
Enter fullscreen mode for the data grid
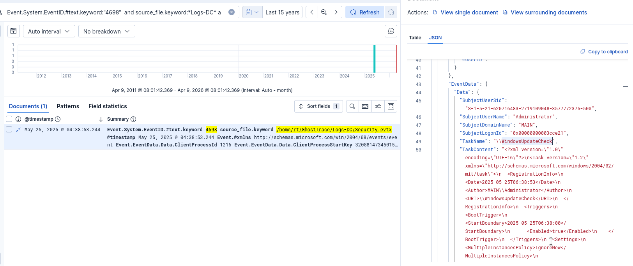click(391, 106)
